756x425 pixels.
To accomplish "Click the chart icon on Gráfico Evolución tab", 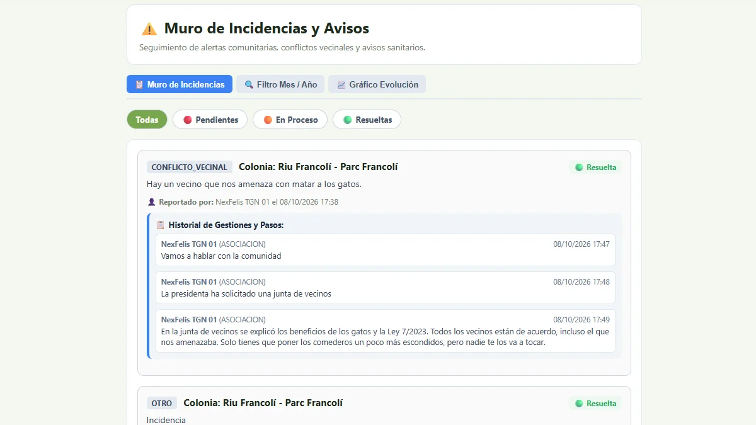I will pos(341,84).
